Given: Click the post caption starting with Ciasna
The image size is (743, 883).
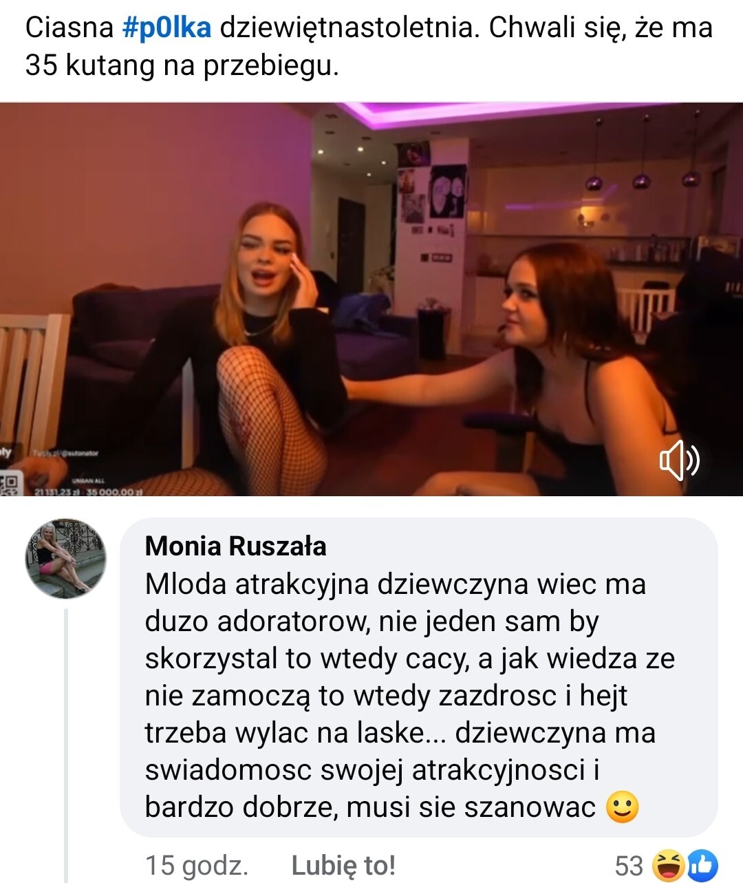Looking at the screenshot, I should [369, 46].
